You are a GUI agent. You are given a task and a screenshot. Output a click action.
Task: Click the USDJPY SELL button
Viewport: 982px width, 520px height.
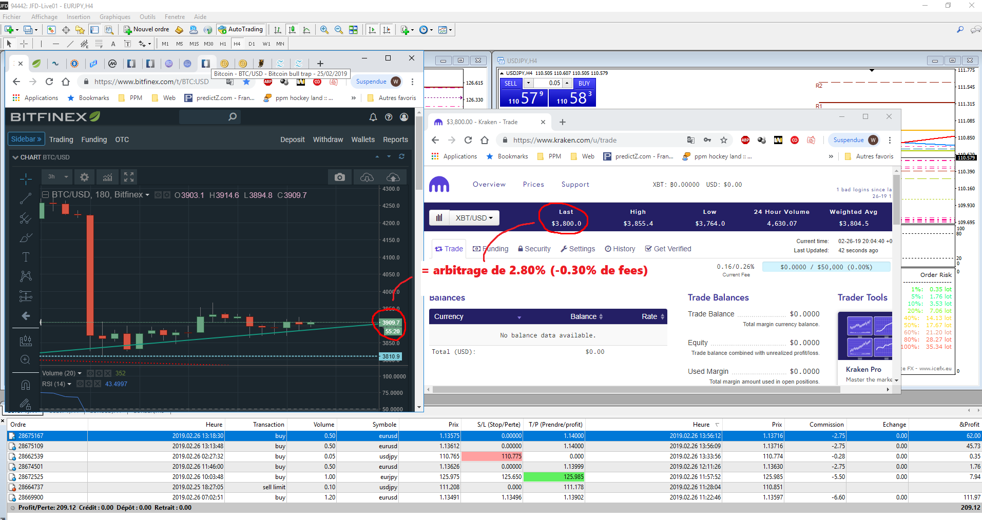511,83
